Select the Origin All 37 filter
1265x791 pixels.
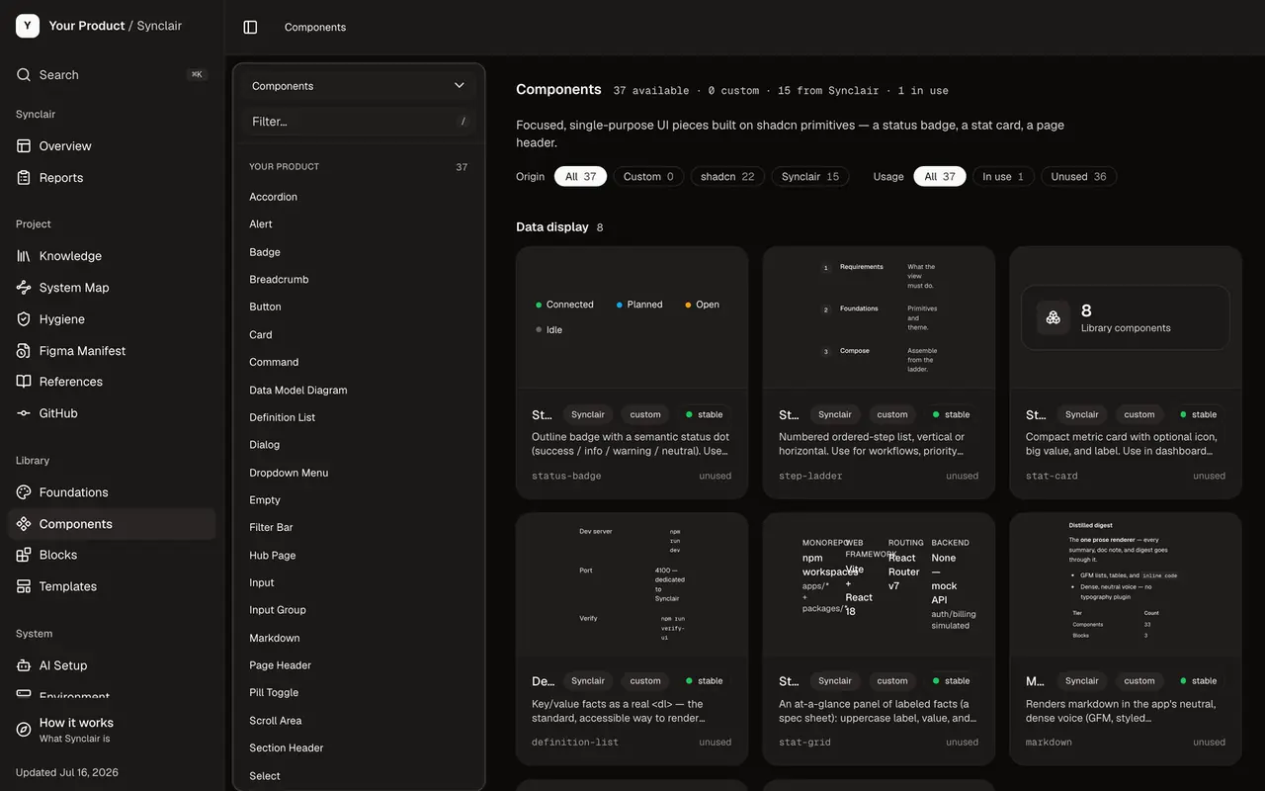[581, 177]
